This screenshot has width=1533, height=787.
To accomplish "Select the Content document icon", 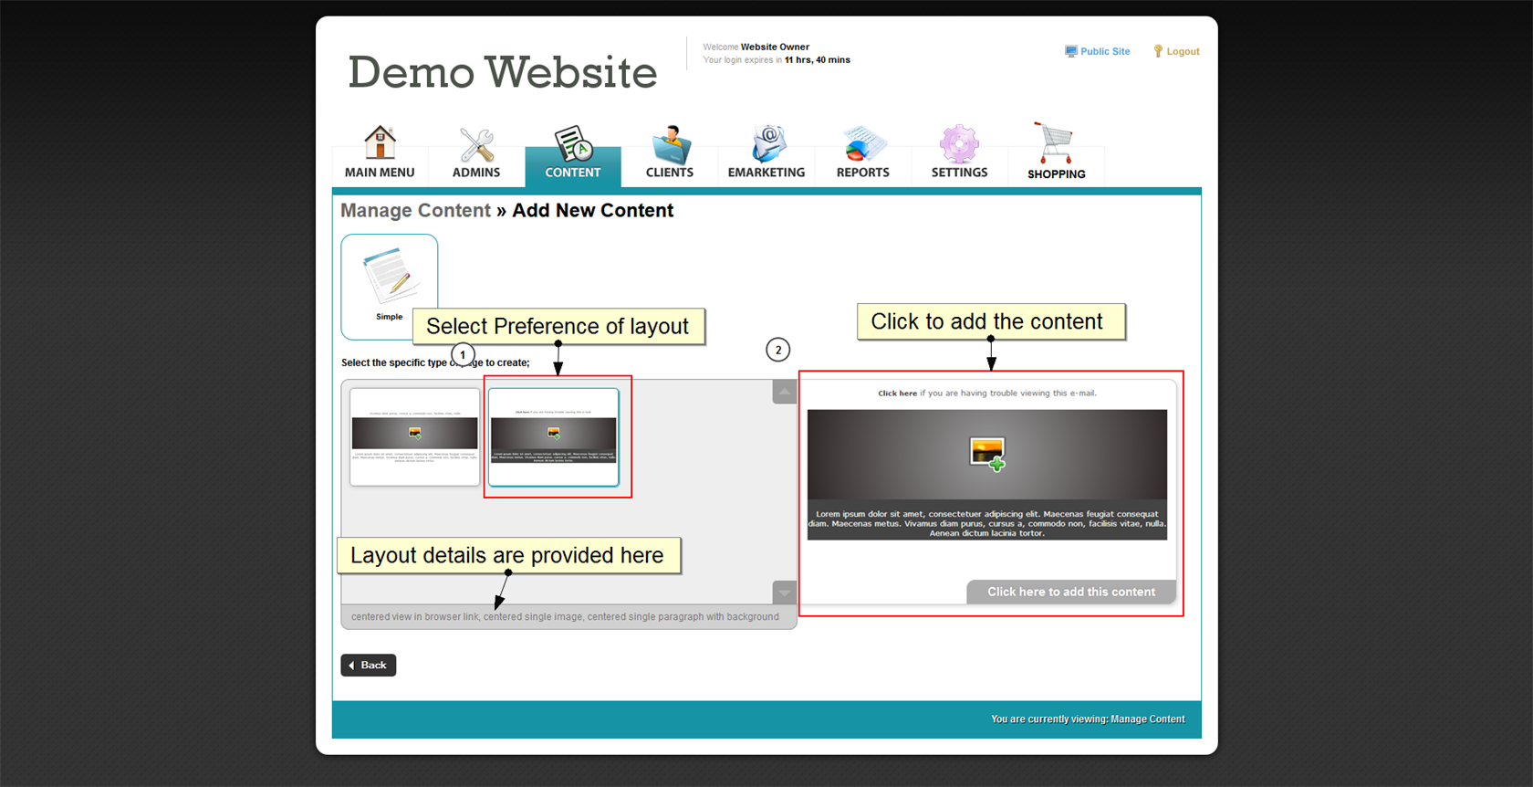I will point(573,144).
